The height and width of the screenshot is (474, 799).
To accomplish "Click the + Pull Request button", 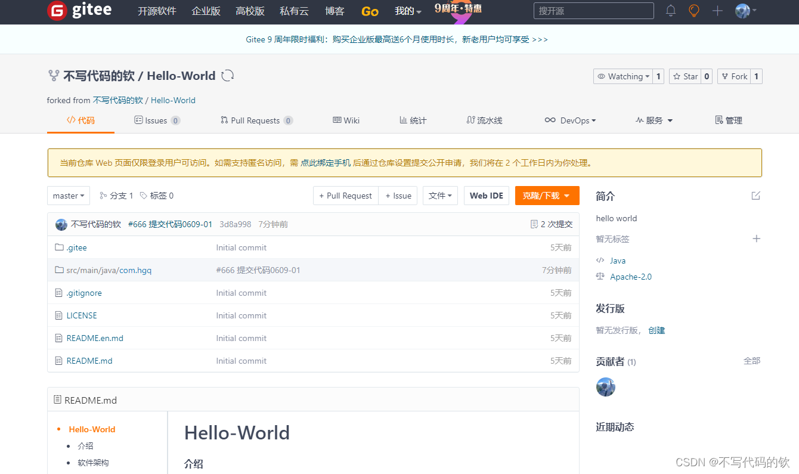I will pyautogui.click(x=346, y=196).
